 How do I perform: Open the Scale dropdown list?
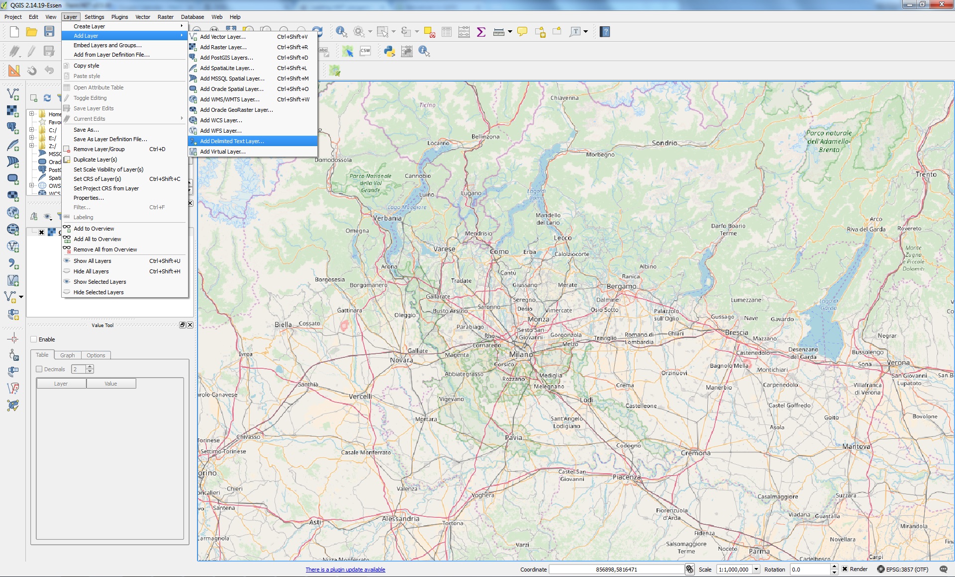756,570
